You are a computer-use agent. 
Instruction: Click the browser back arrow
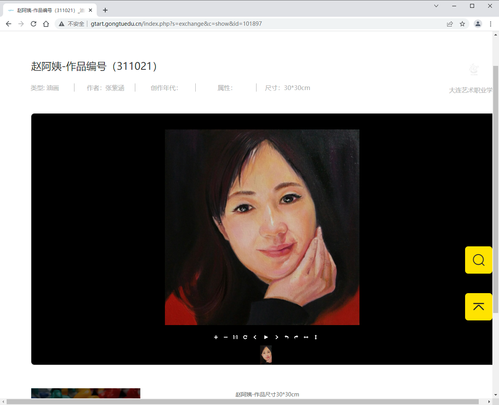coord(9,24)
